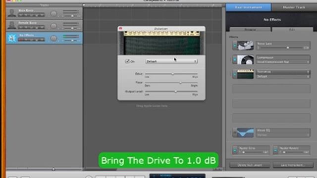The width and height of the screenshot is (317, 178).
Task: Adjust the Male Basic track volume slider
Action: (x=72, y=16)
